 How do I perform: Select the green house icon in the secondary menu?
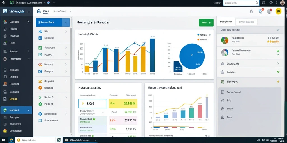click(40, 104)
